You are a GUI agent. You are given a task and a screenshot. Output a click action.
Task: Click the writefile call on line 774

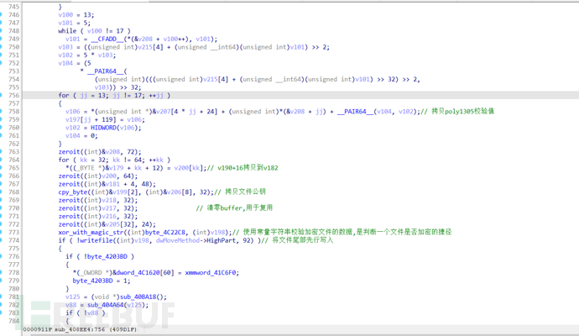point(167,240)
